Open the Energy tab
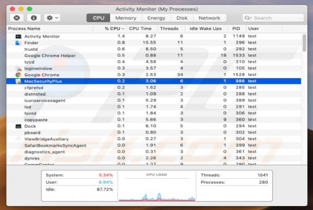The height and width of the screenshot is (210, 313). pos(156,18)
